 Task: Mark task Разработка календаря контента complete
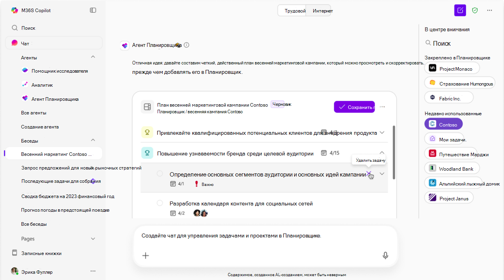tap(160, 203)
